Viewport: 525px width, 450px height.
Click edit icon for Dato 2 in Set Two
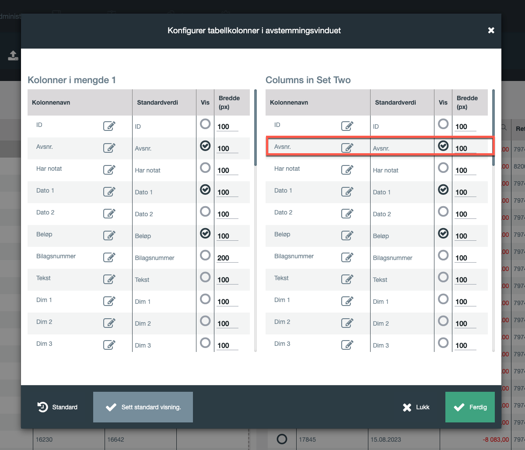(x=347, y=214)
